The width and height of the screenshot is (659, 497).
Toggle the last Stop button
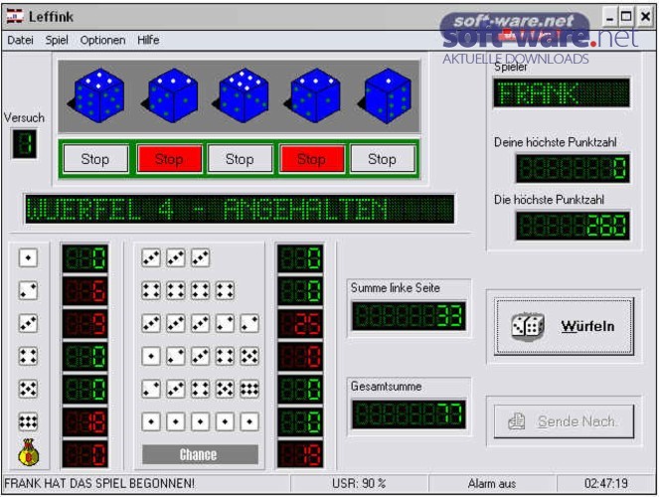point(383,159)
